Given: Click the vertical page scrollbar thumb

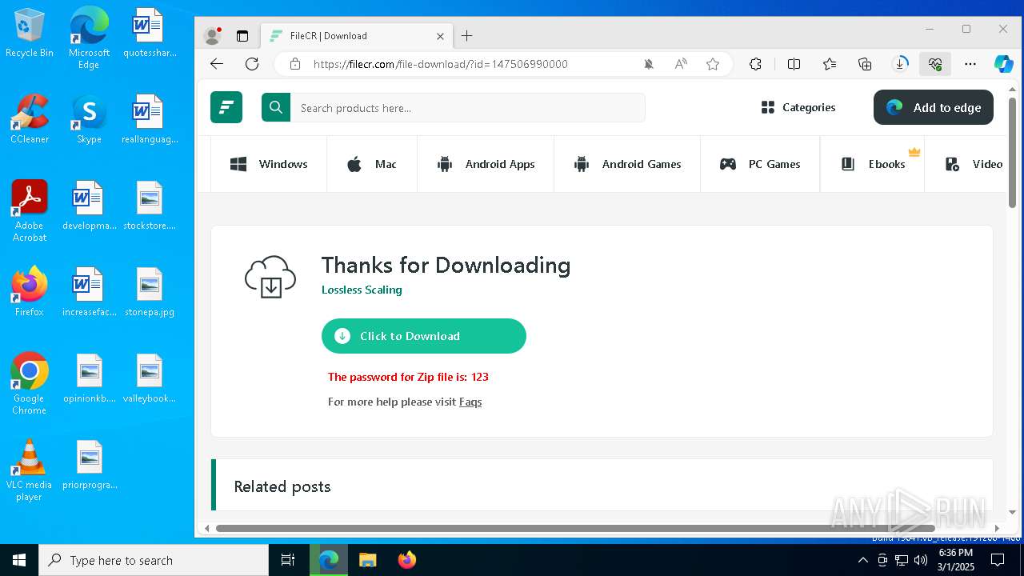Looking at the screenshot, I should 1012,152.
